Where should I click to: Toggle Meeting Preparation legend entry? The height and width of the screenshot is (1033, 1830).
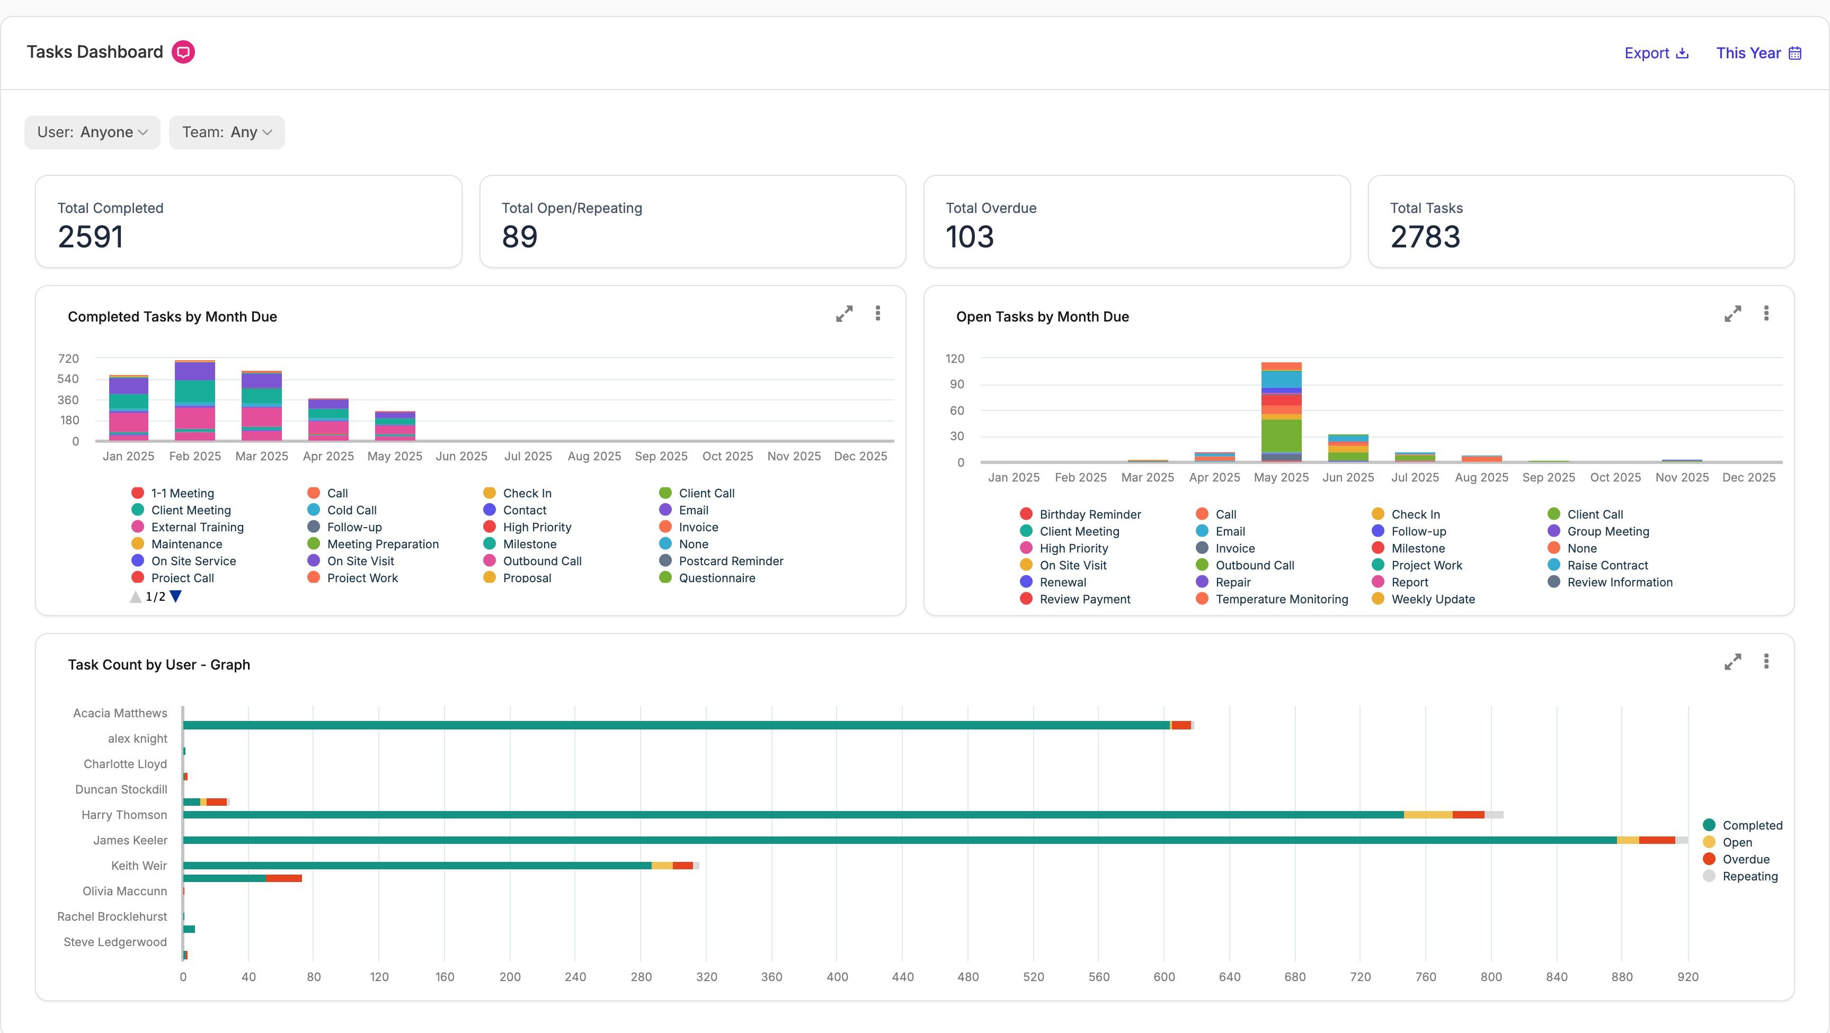373,544
